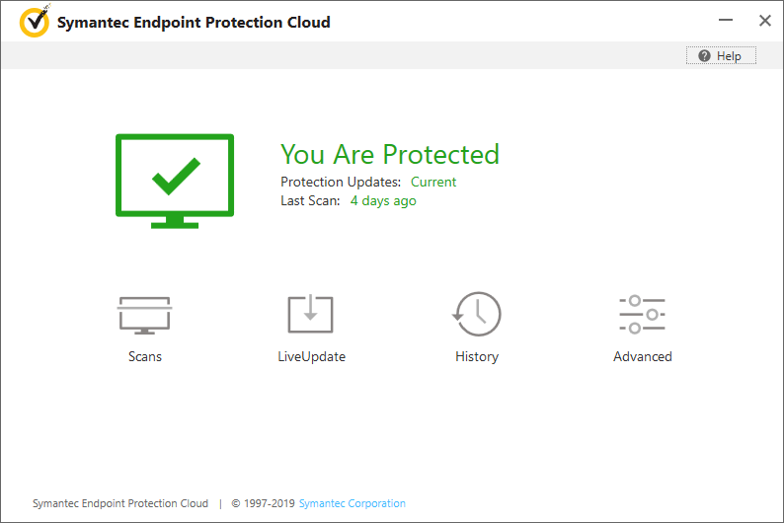Click the 1997-2019 copyright text in footer
Viewport: 784px width, 523px height.
pos(264,503)
